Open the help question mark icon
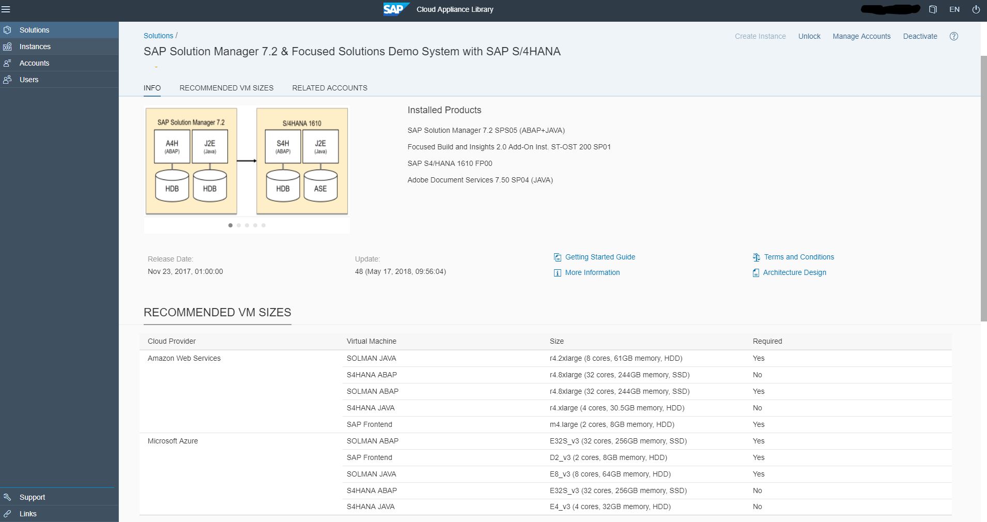The height and width of the screenshot is (522, 987). click(x=954, y=36)
